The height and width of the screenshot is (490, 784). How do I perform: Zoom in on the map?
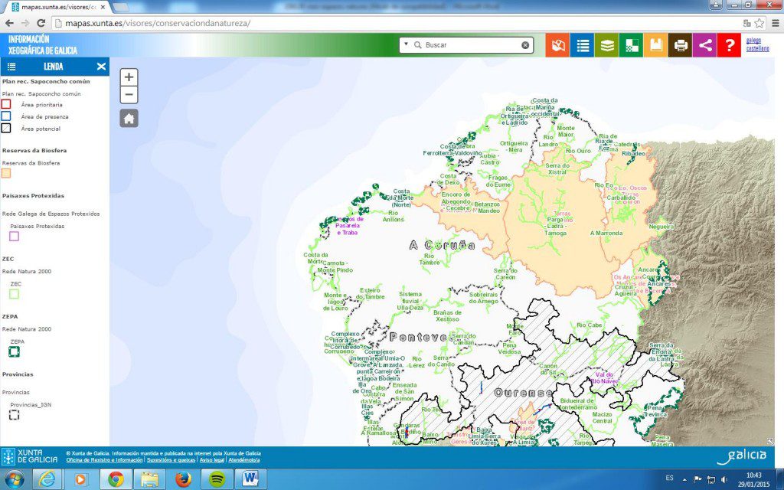[x=129, y=77]
